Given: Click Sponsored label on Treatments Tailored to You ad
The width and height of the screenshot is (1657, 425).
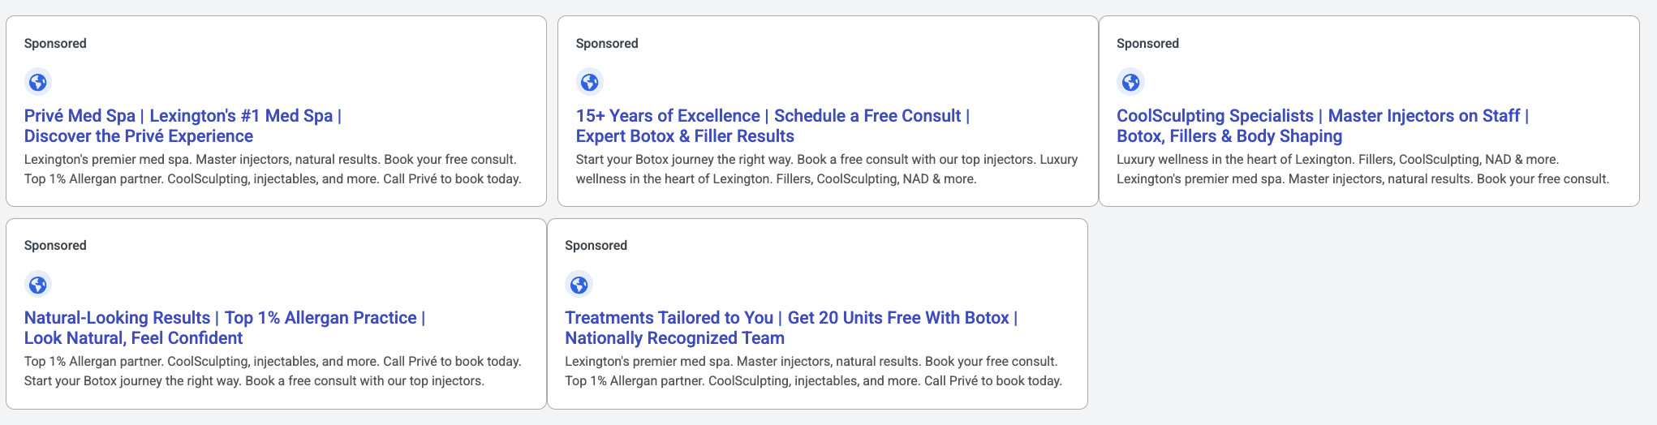Looking at the screenshot, I should (x=596, y=246).
